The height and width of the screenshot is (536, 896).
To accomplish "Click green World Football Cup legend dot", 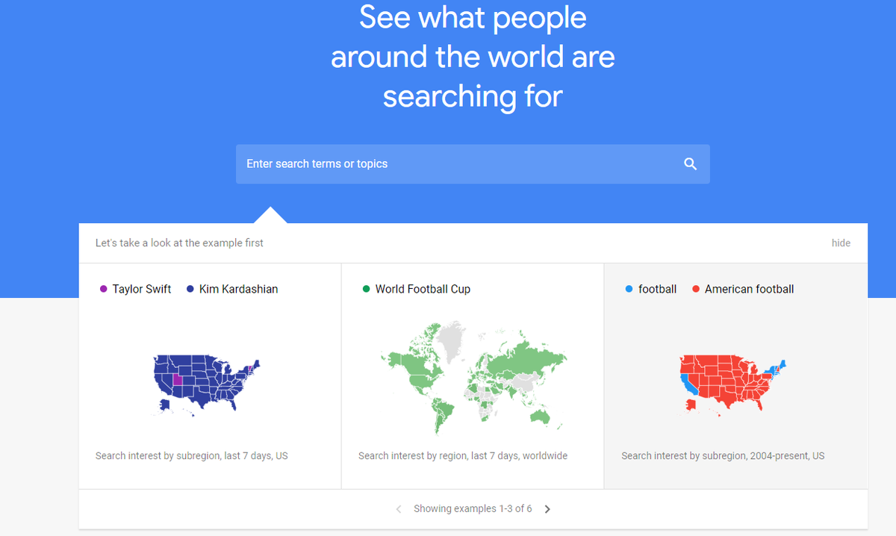I will pos(366,290).
